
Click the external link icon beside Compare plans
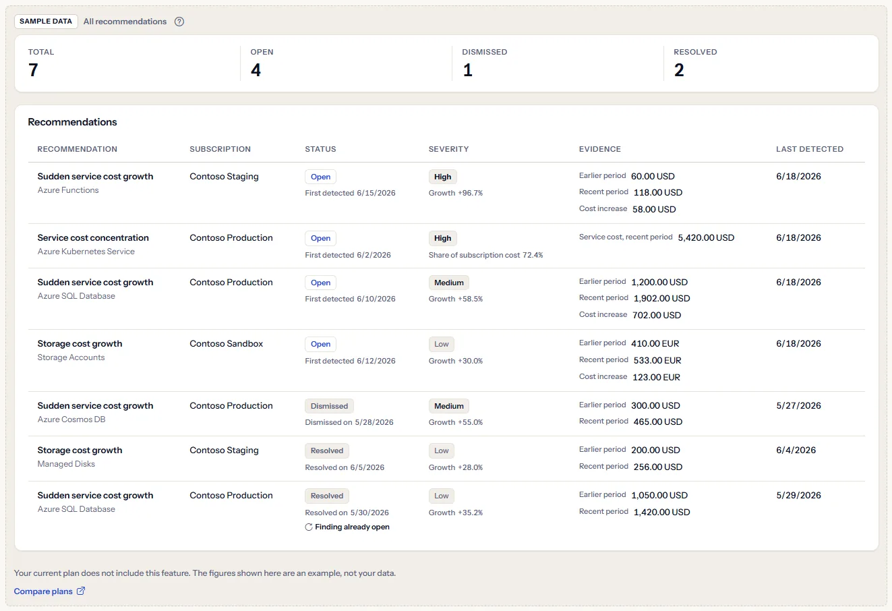(x=81, y=591)
